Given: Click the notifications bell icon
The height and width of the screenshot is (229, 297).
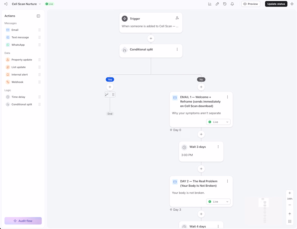Looking at the screenshot, I should coord(232,4).
